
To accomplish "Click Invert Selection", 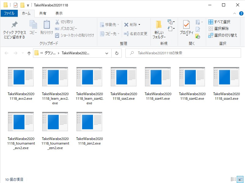I will (223, 35).
